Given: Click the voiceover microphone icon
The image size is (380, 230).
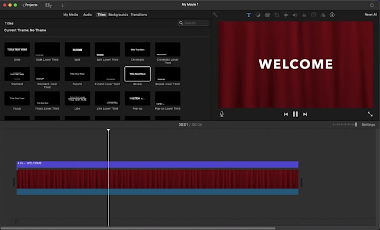Looking at the screenshot, I should 222,114.
